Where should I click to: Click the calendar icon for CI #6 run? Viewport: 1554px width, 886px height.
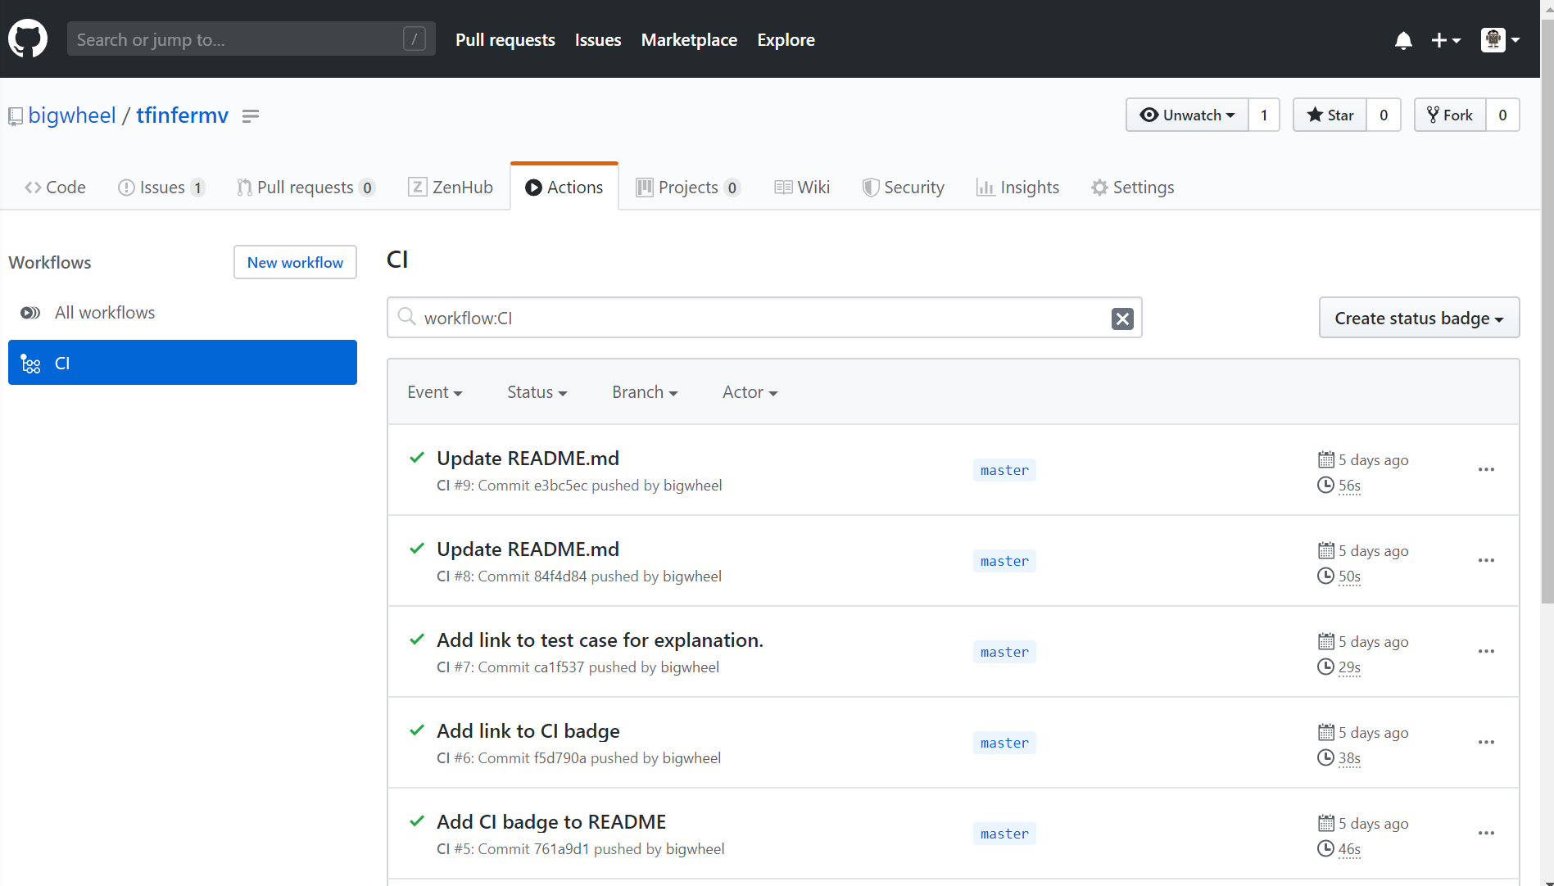(x=1326, y=732)
